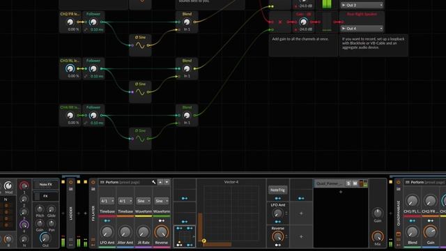Click the Gain dB knob in Rear Right row
Screen dimensions: 446x251
[x=303, y=22]
